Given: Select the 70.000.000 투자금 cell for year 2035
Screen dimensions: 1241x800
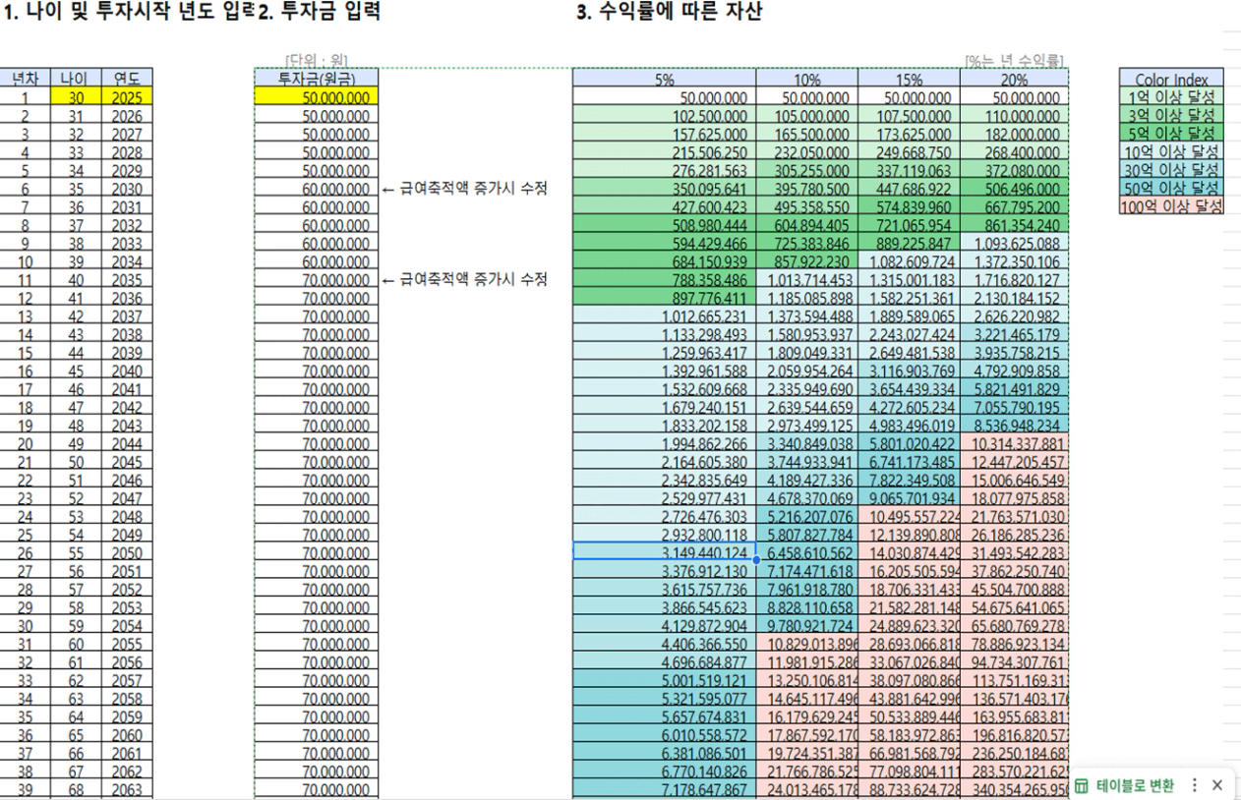Looking at the screenshot, I should pos(316,280).
